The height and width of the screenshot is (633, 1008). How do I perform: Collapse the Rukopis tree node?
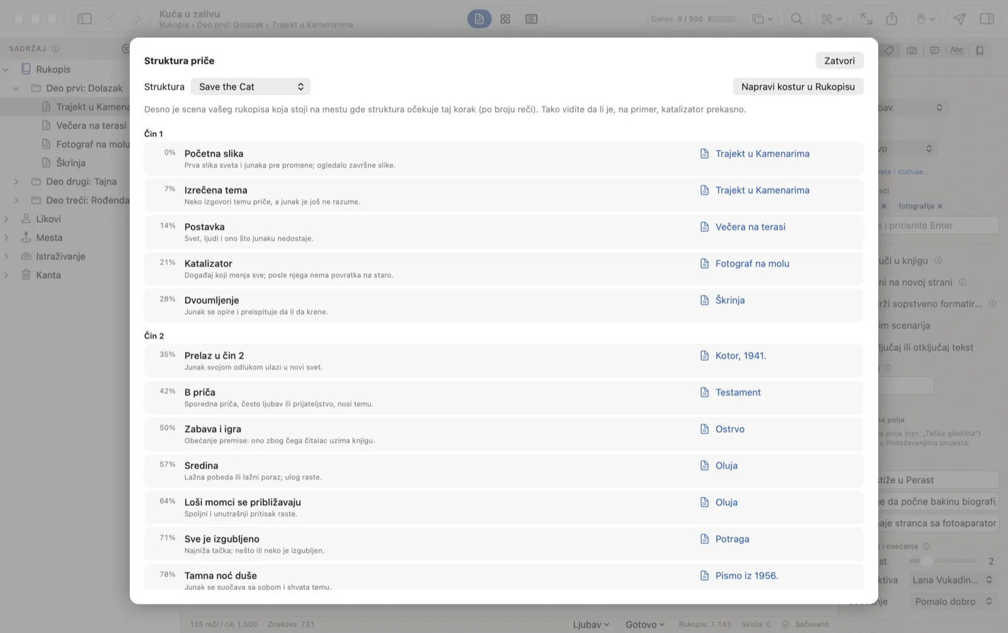tap(6, 70)
